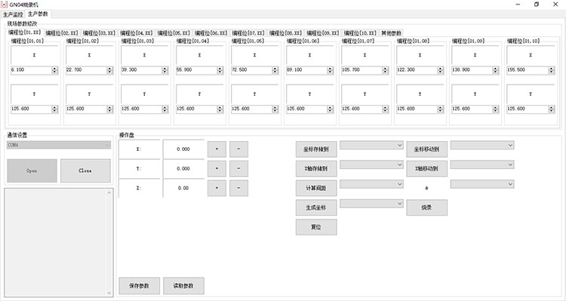The image size is (566, 301).
Task: Click the 复位 reset button
Action: pos(316,227)
